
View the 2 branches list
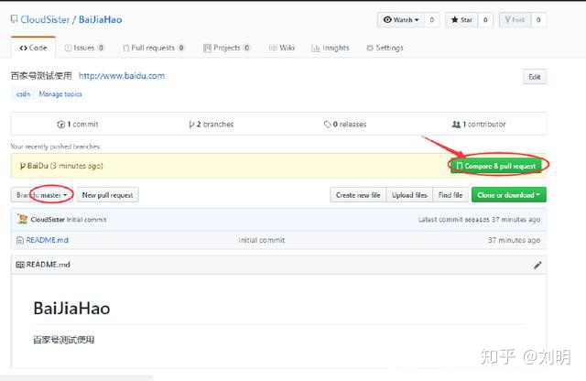[x=212, y=125]
